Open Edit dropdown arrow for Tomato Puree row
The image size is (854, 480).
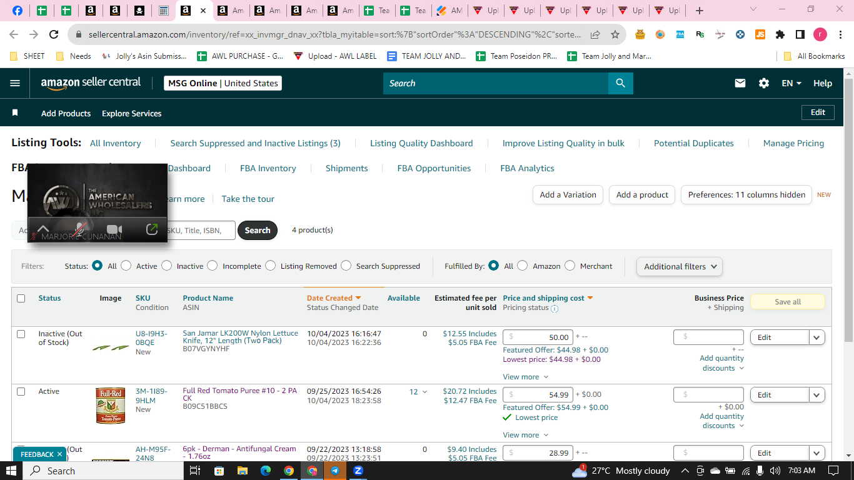click(x=817, y=395)
